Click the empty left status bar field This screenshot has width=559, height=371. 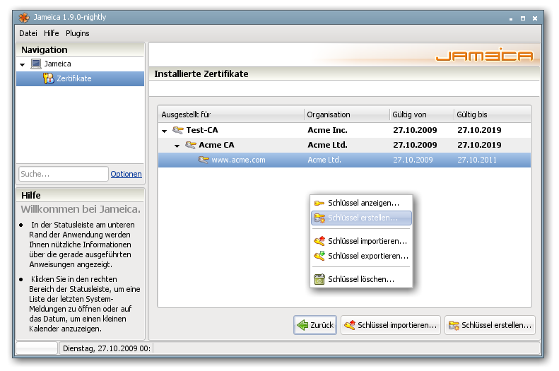[37, 348]
